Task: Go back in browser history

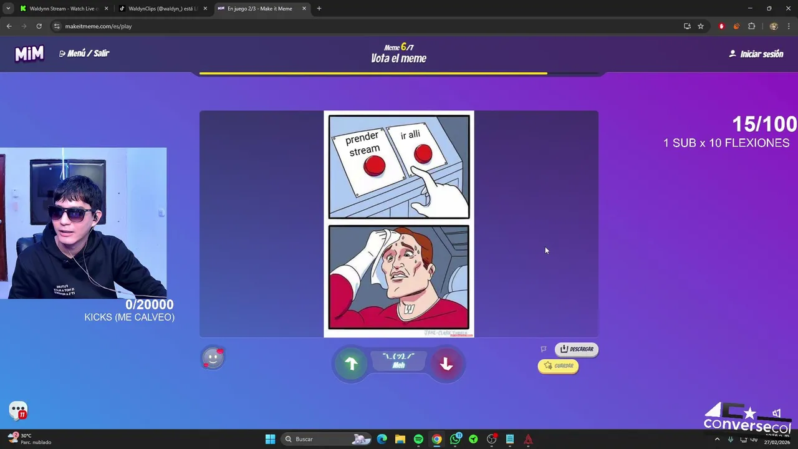Action: tap(9, 26)
